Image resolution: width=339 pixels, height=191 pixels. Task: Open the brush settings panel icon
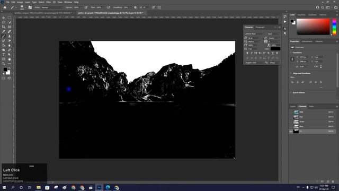click(30, 7)
